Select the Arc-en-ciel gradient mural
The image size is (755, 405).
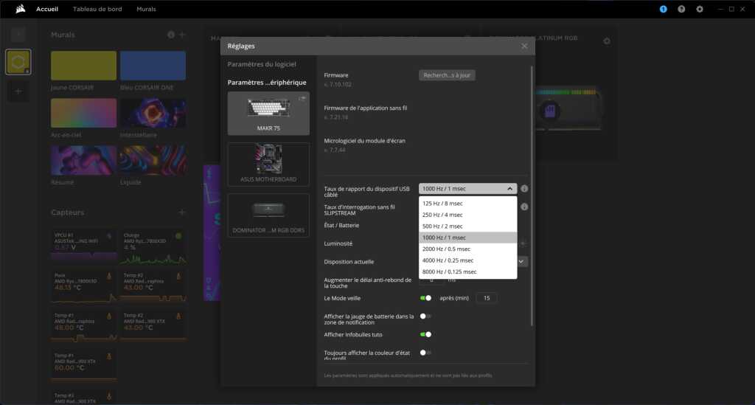84,113
